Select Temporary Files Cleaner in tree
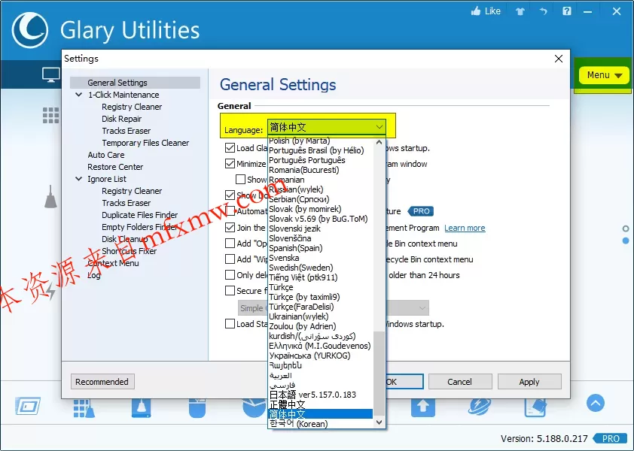 coord(145,143)
